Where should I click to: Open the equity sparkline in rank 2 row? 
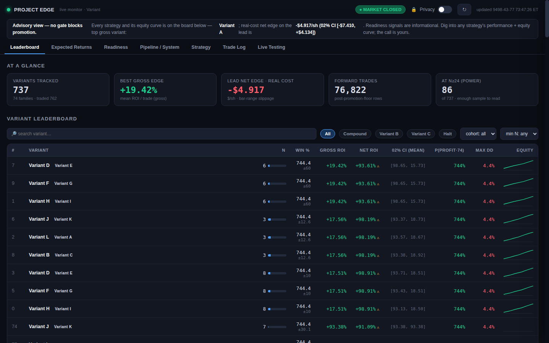pos(518,237)
